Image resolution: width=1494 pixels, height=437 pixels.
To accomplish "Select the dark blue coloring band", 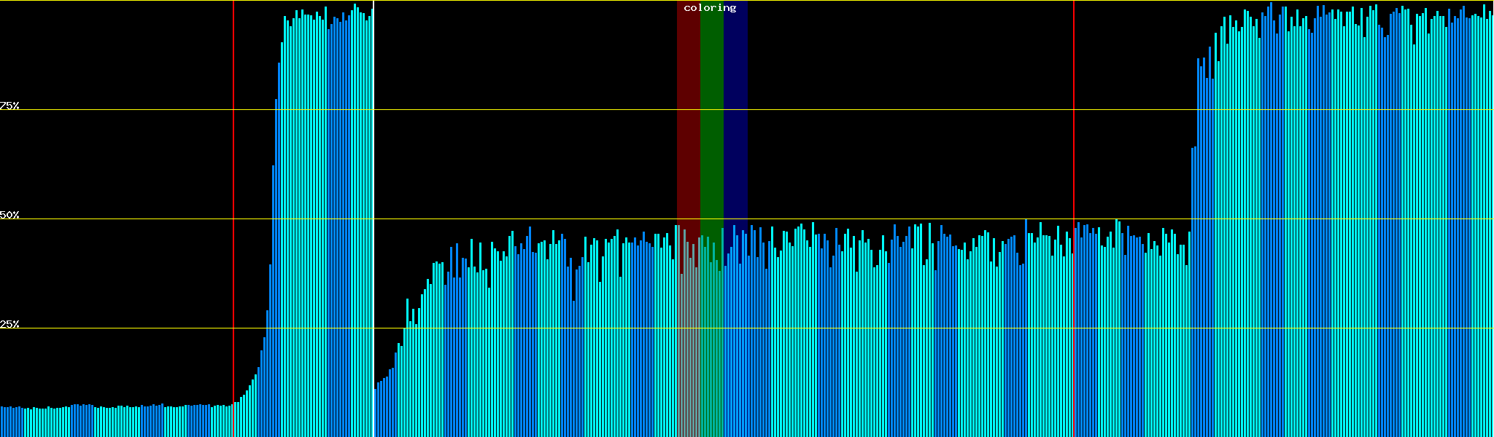I will point(735,109).
